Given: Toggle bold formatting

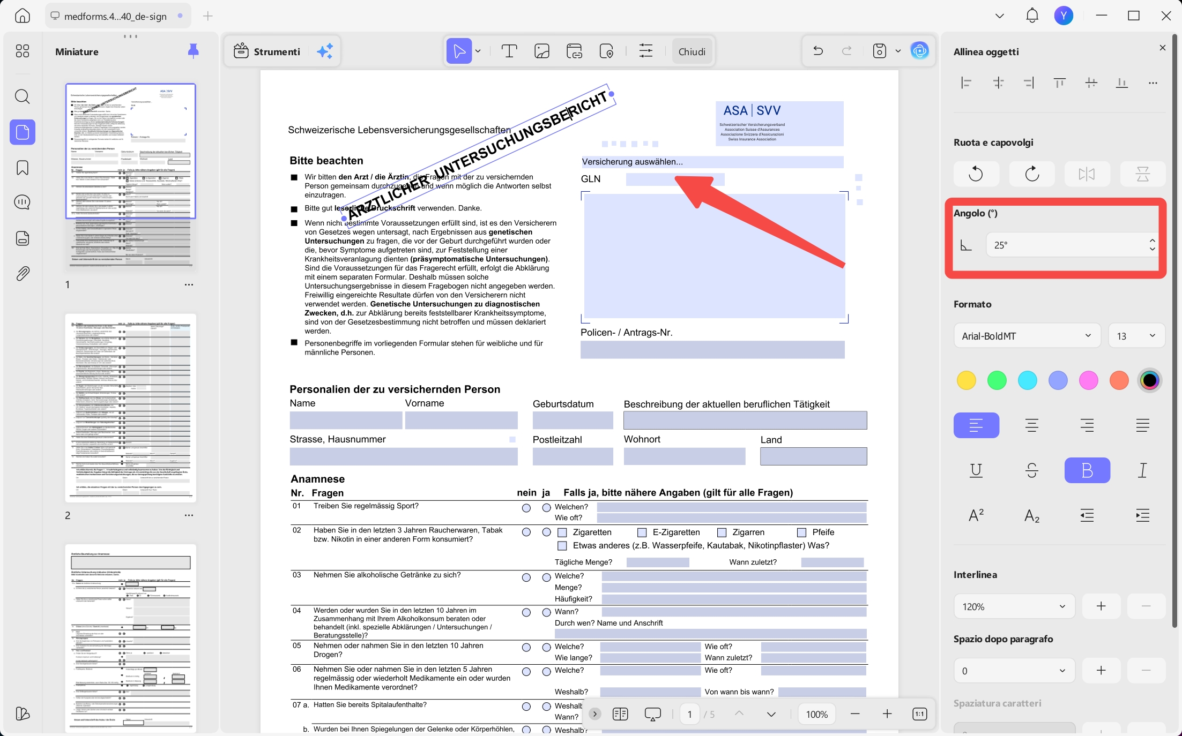Looking at the screenshot, I should click(x=1087, y=470).
